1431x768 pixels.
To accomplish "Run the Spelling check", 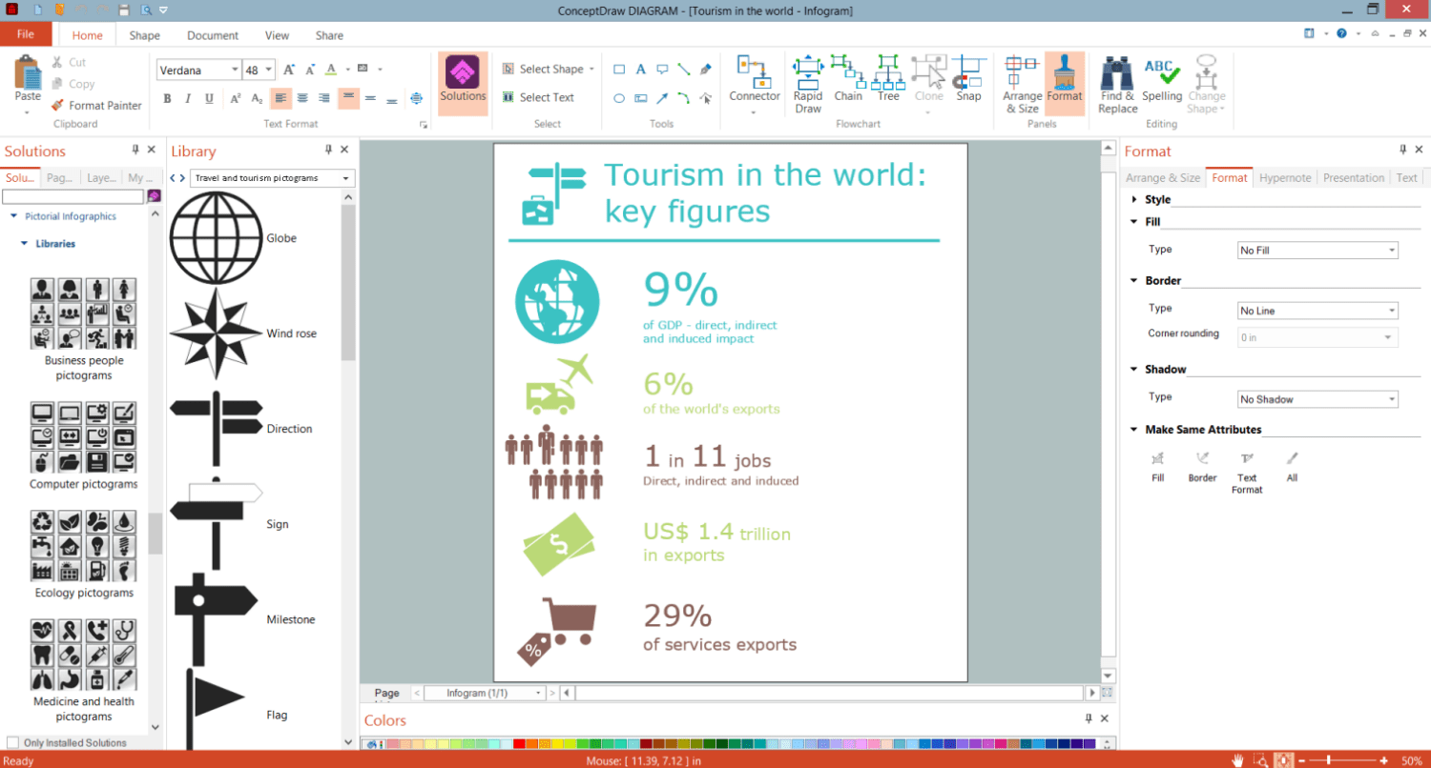I will coord(1162,78).
